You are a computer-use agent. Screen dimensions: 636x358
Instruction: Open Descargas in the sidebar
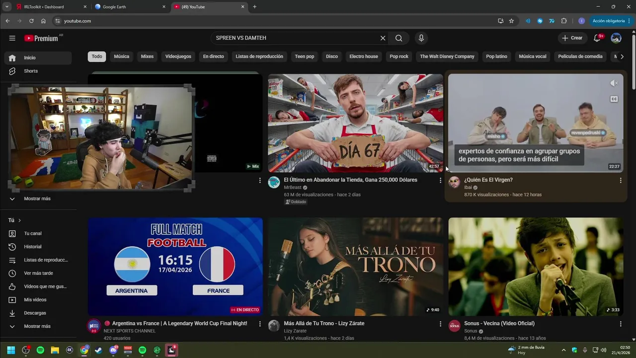point(38,313)
